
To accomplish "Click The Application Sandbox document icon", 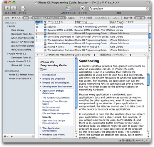I will click(45, 40).
